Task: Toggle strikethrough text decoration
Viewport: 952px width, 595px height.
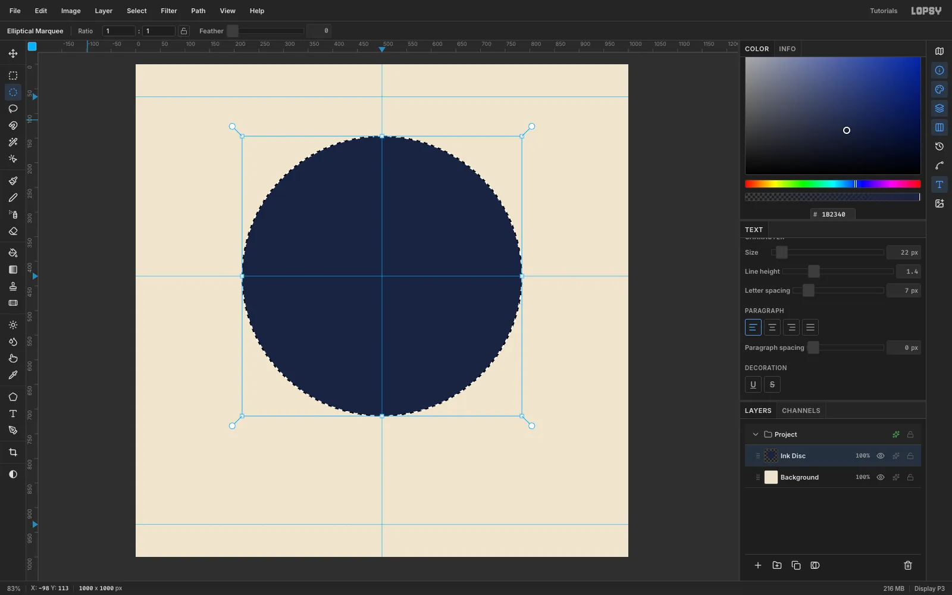Action: [772, 384]
